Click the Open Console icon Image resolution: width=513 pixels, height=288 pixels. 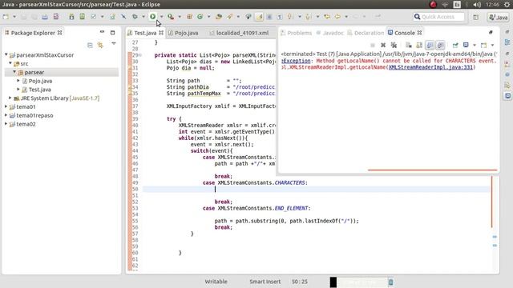[x=483, y=45]
